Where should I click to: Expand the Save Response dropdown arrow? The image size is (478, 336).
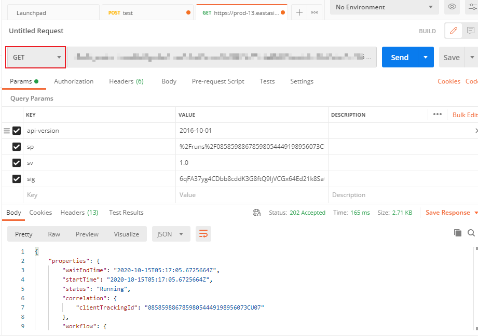tap(475, 213)
